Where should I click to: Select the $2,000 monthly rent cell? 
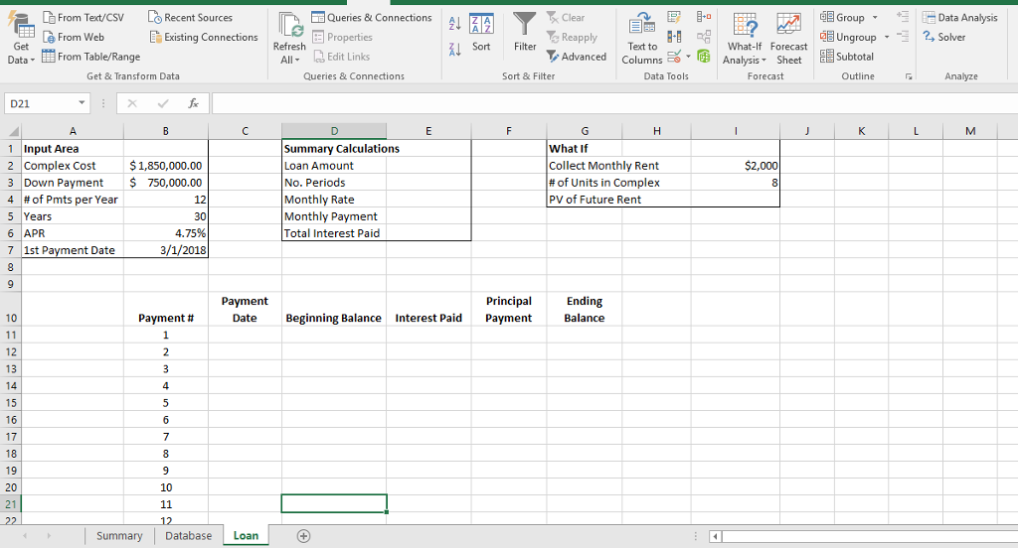tap(735, 166)
